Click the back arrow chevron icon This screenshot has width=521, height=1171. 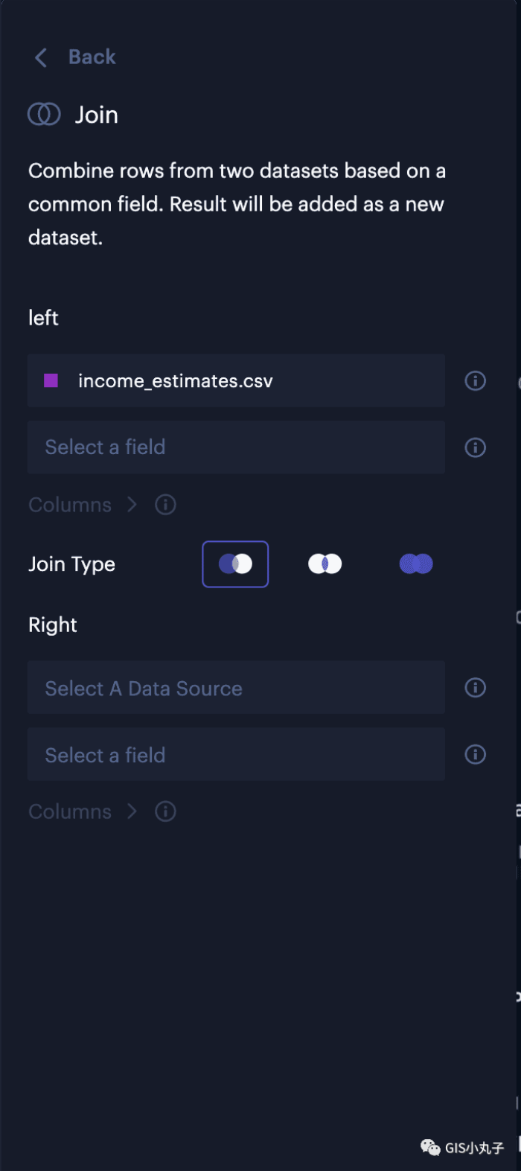41,57
